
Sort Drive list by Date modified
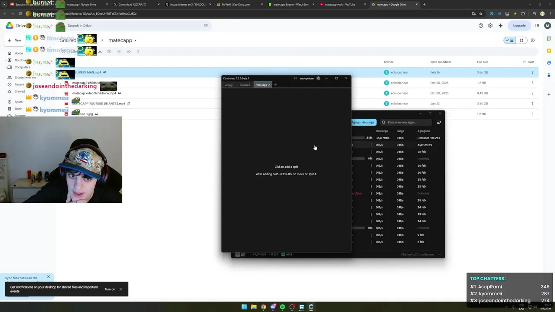click(x=441, y=62)
